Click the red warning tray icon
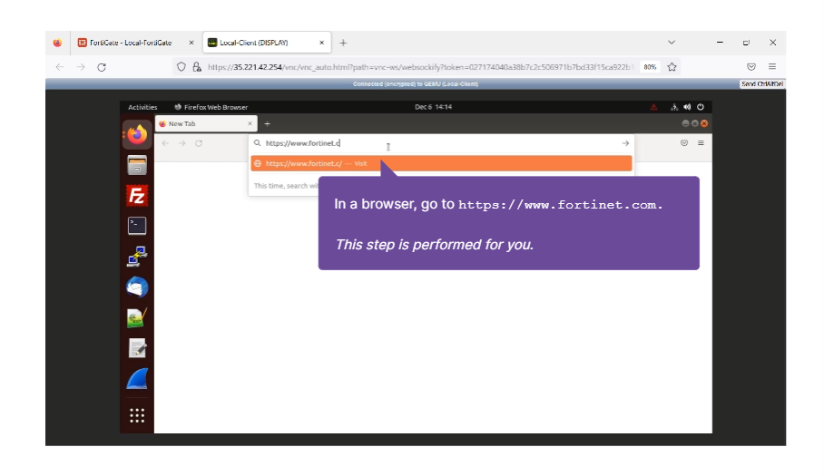 coord(653,107)
